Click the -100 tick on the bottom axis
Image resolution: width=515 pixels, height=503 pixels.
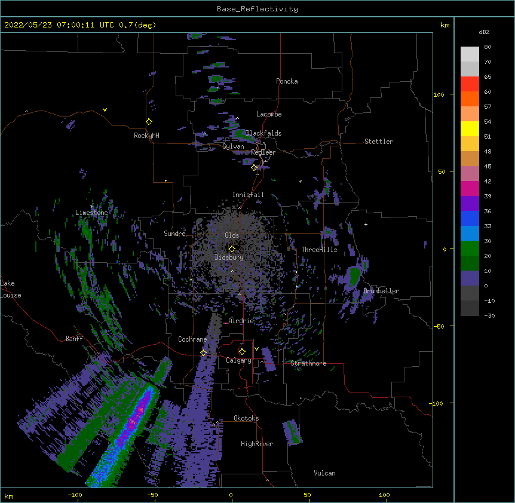coord(75,495)
